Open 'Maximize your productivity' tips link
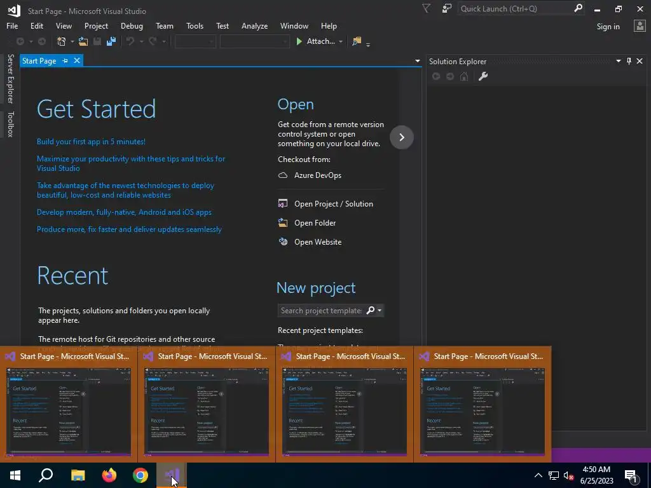 (131, 163)
